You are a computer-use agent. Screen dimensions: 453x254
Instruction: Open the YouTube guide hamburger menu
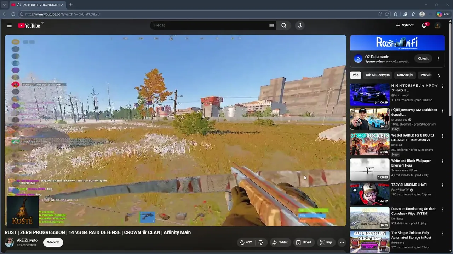[x=10, y=25]
